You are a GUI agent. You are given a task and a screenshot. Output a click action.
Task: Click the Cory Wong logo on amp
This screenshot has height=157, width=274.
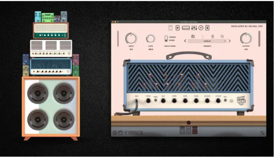coord(241,101)
